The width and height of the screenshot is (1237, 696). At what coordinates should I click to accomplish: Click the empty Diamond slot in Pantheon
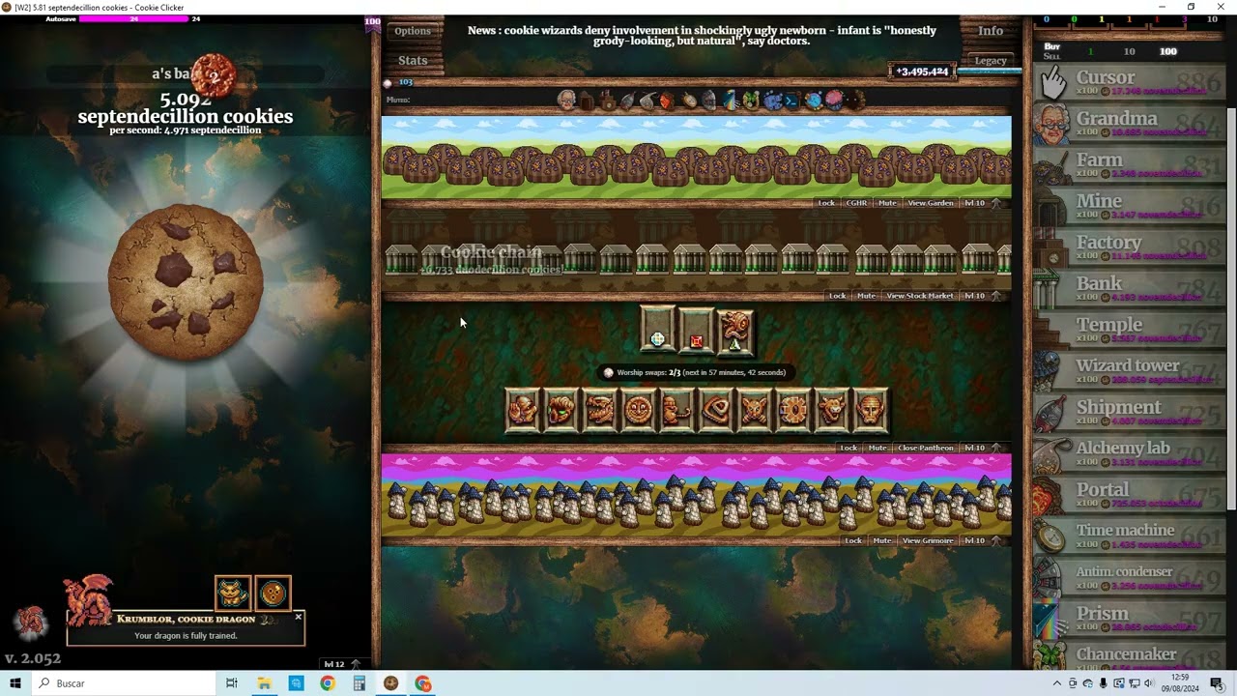pyautogui.click(x=657, y=330)
